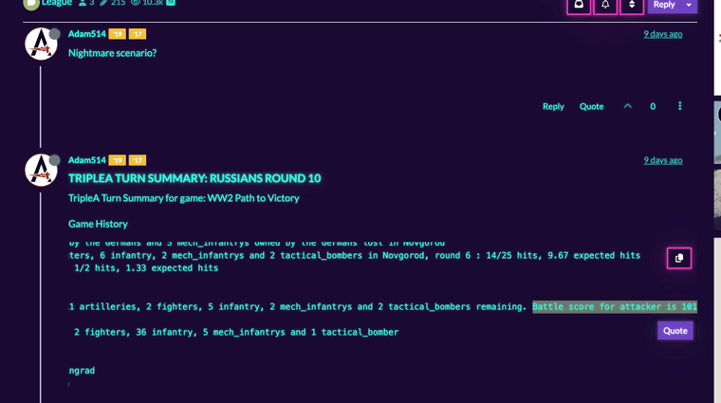The height and width of the screenshot is (403, 721).
Task: Click highlighted 'Battle score for attacker is 101' text
Action: coord(615,306)
